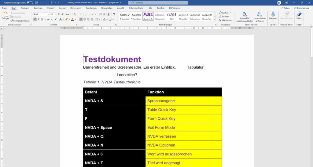Click the bullet list icon
This screenshot has height=167, width=313.
[81, 14]
